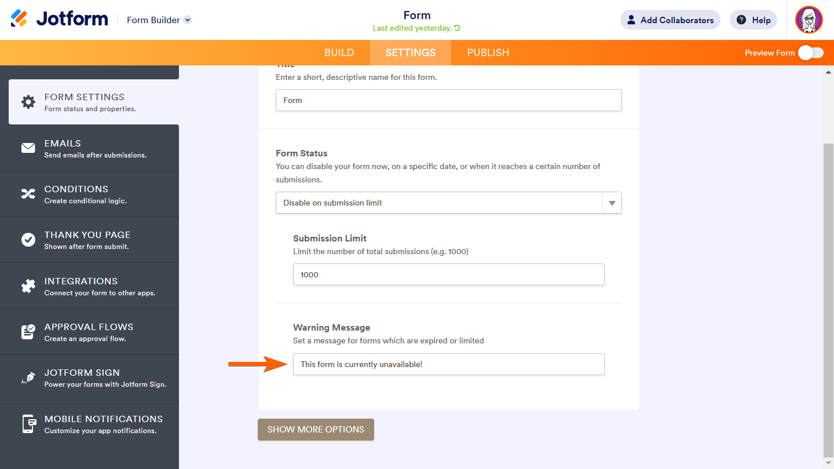Click the Jotform Sign pen icon

(x=28, y=378)
